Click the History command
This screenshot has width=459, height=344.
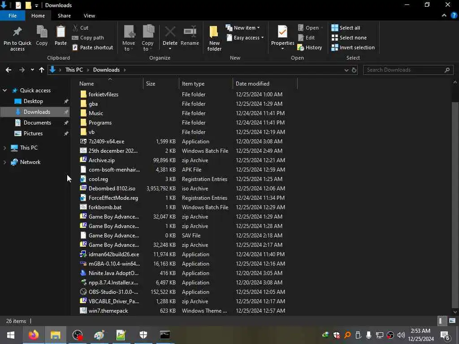pos(310,47)
